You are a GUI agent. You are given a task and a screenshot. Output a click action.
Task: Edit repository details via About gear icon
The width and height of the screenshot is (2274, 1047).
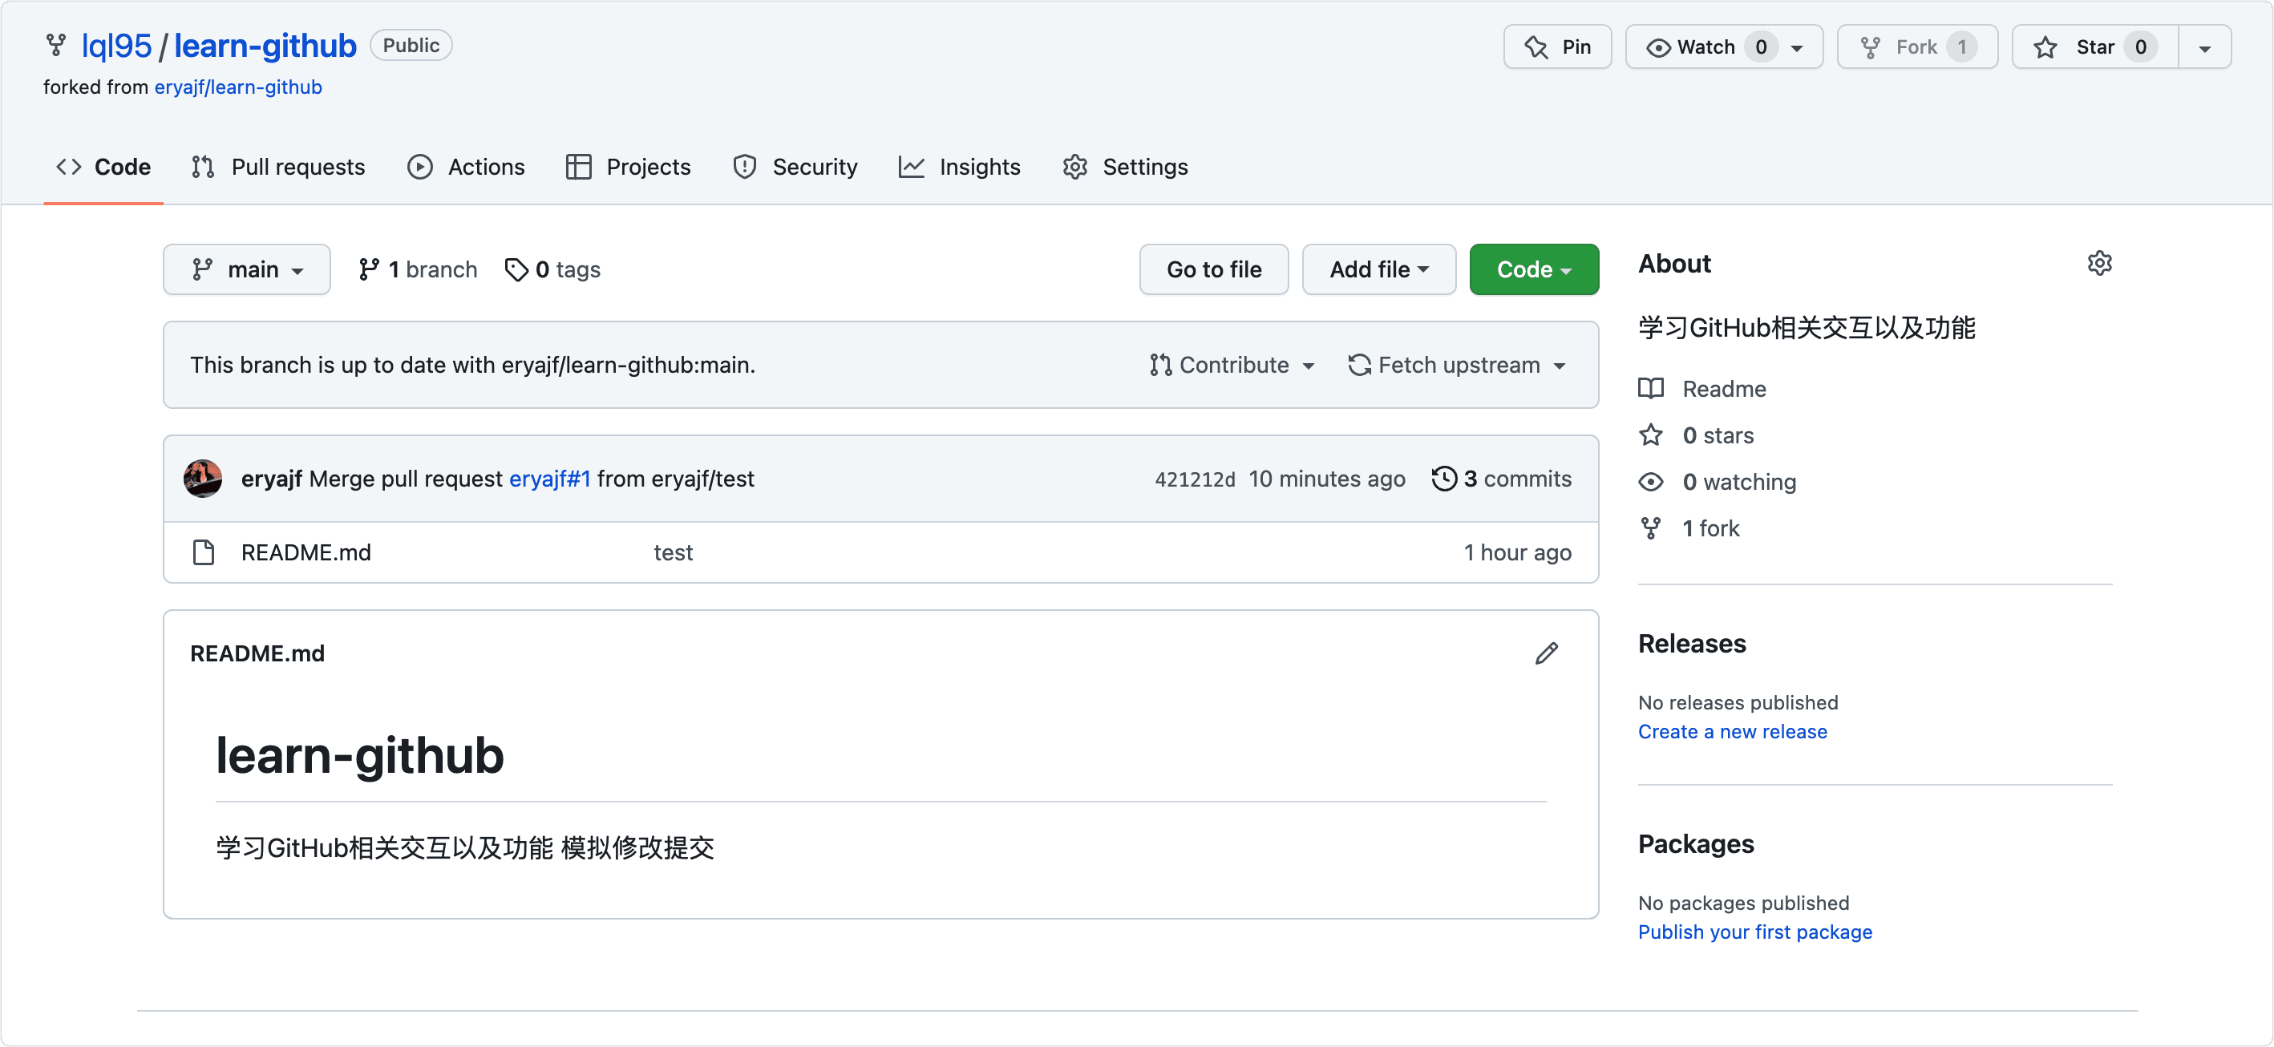point(2099,263)
